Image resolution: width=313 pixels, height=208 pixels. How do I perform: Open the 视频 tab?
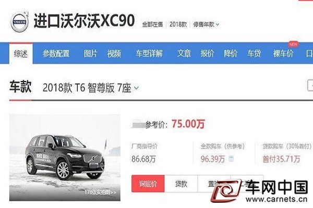tap(114, 54)
